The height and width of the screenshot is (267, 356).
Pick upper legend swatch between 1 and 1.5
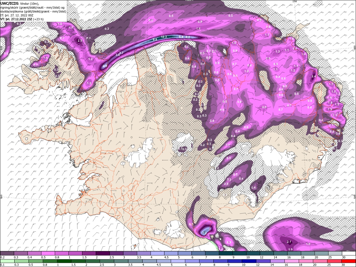pos(75,253)
